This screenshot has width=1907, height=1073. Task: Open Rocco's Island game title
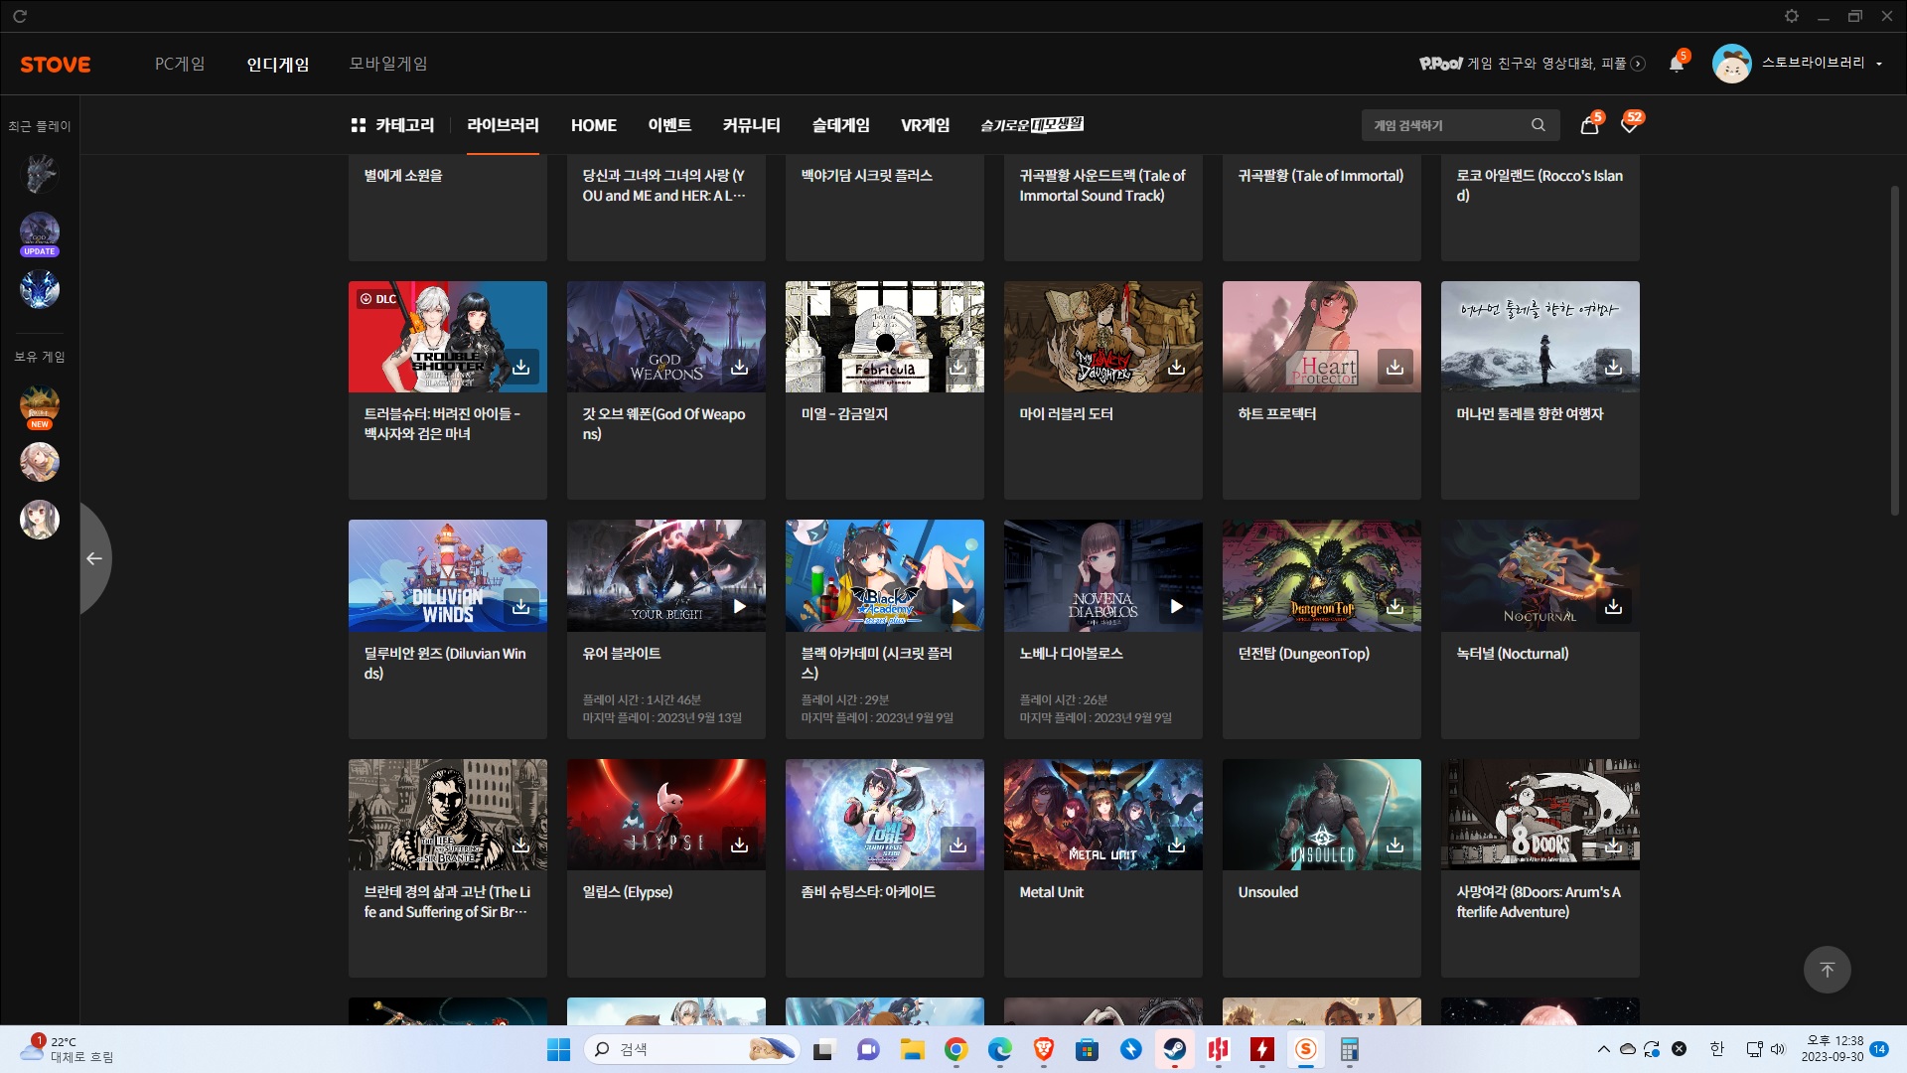pos(1540,186)
